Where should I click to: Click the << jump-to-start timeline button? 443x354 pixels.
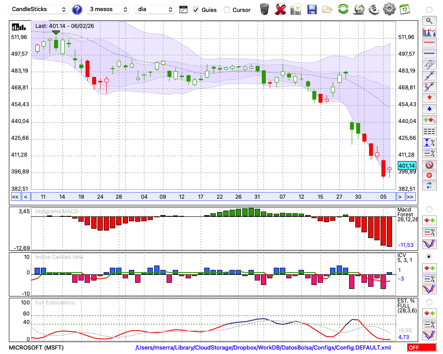(15, 197)
